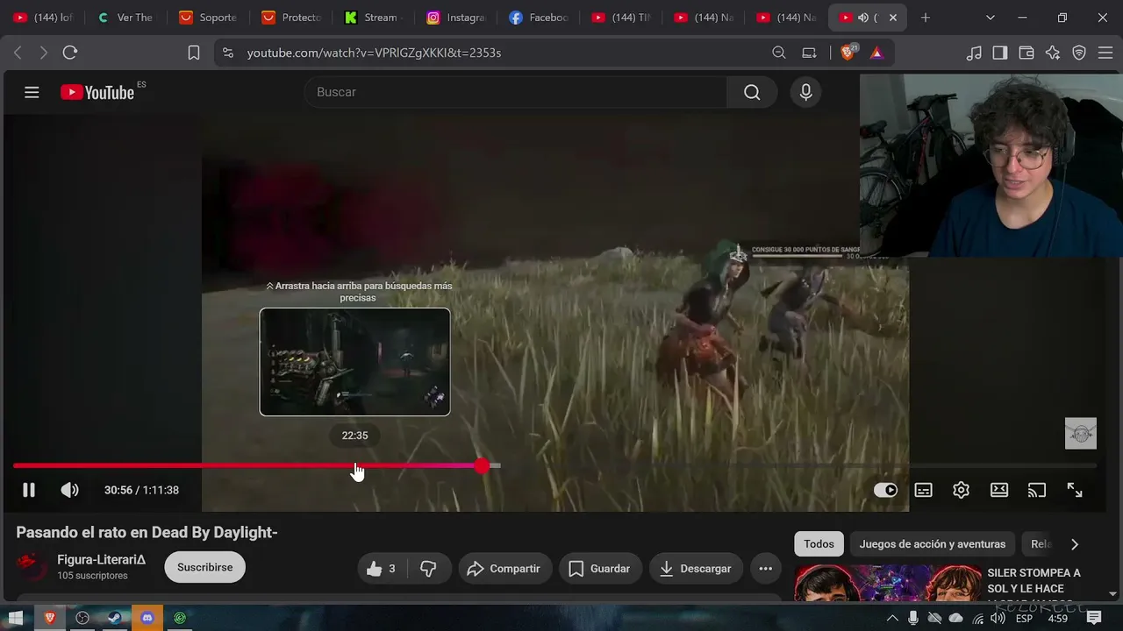The width and height of the screenshot is (1123, 631).
Task: Like the video with thumbs up
Action: (x=380, y=569)
